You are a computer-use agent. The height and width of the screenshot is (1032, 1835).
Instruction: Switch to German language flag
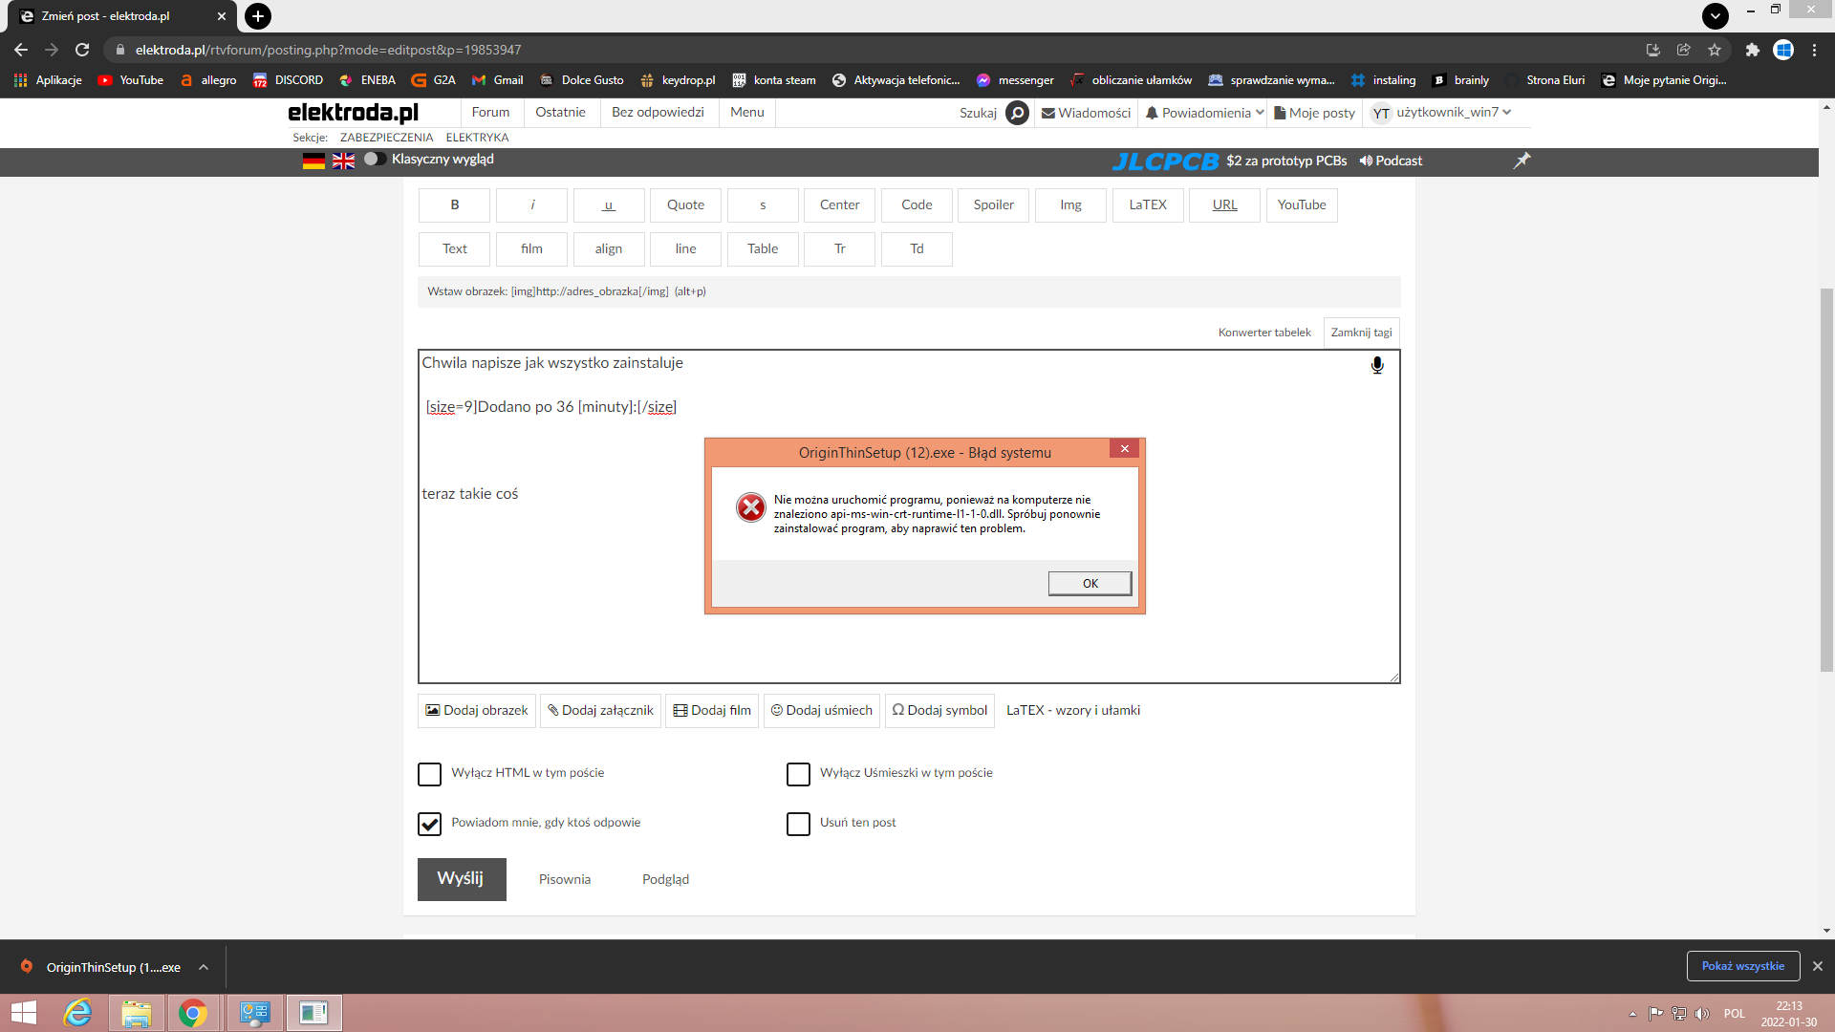coord(313,161)
